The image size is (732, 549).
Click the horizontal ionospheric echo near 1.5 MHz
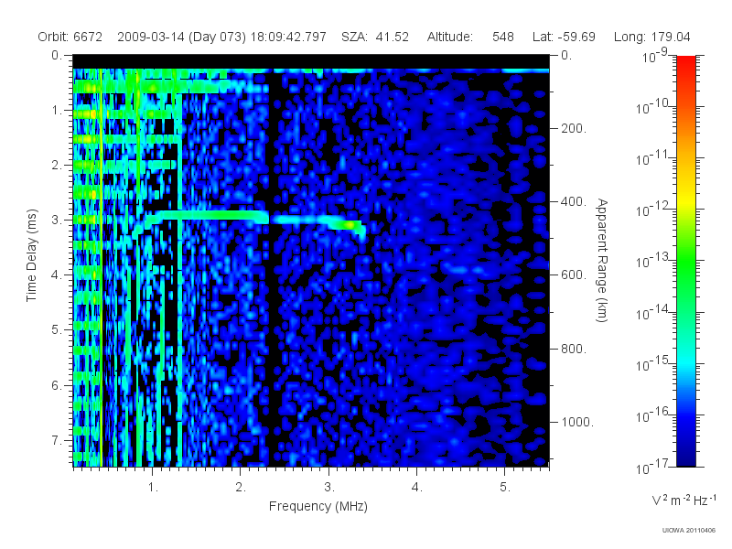(x=210, y=215)
